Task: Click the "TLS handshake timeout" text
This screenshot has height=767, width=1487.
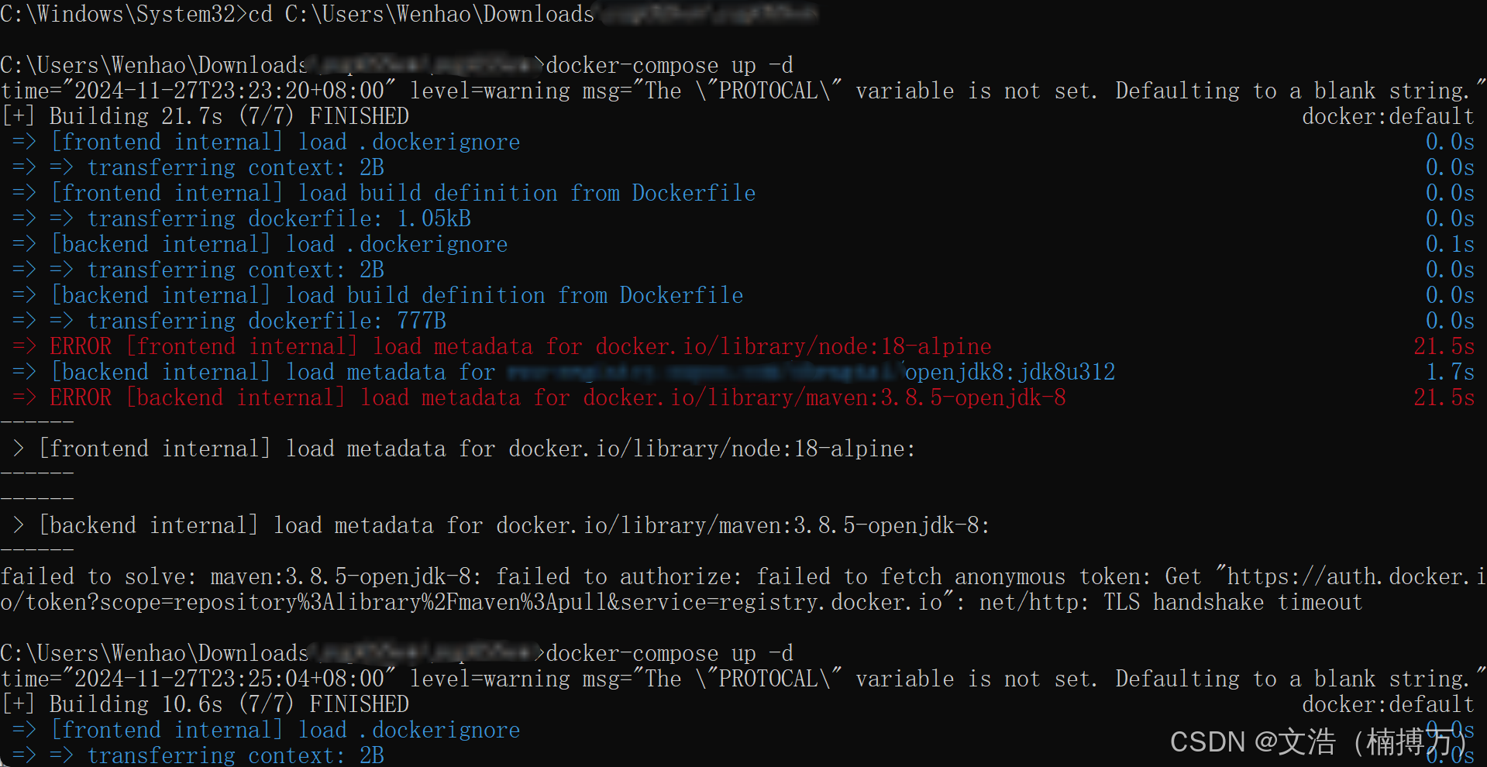Action: [x=1233, y=602]
